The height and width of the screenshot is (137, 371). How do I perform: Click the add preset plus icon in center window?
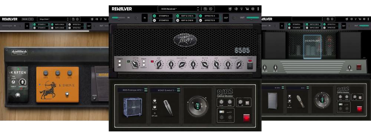(x=211, y=9)
